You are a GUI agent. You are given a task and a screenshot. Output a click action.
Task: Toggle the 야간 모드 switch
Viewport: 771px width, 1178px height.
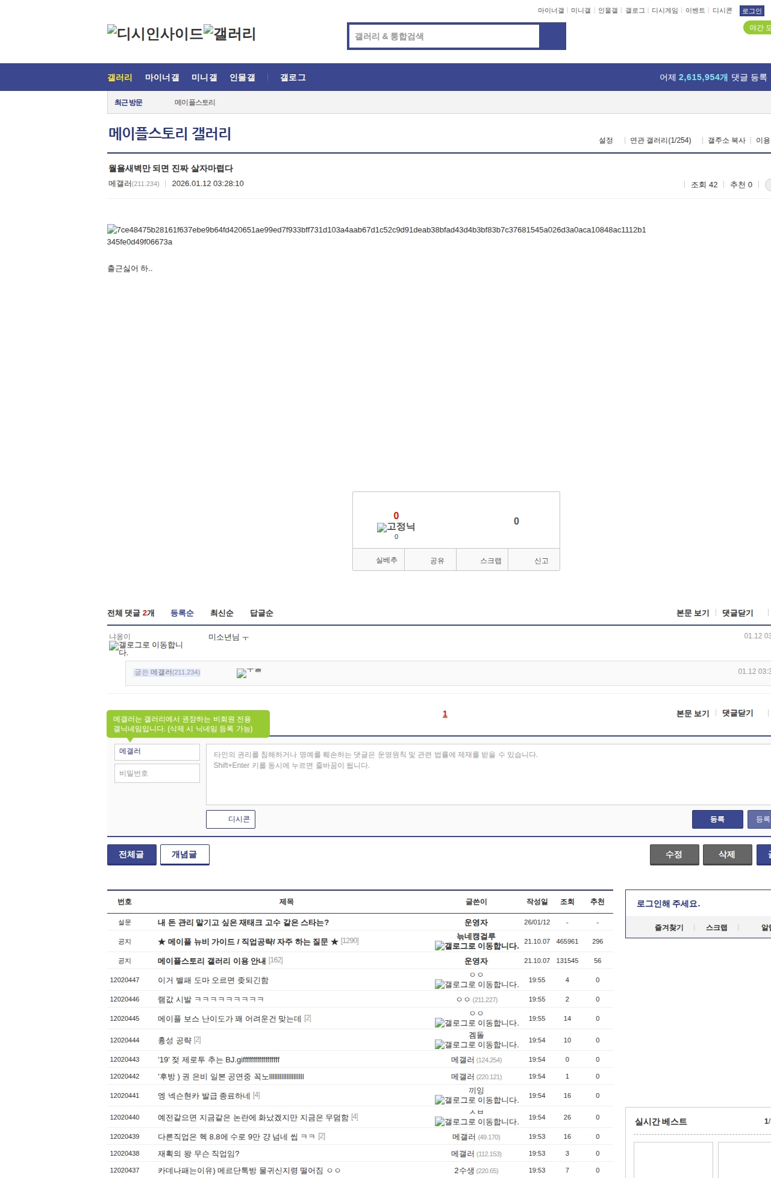758,28
